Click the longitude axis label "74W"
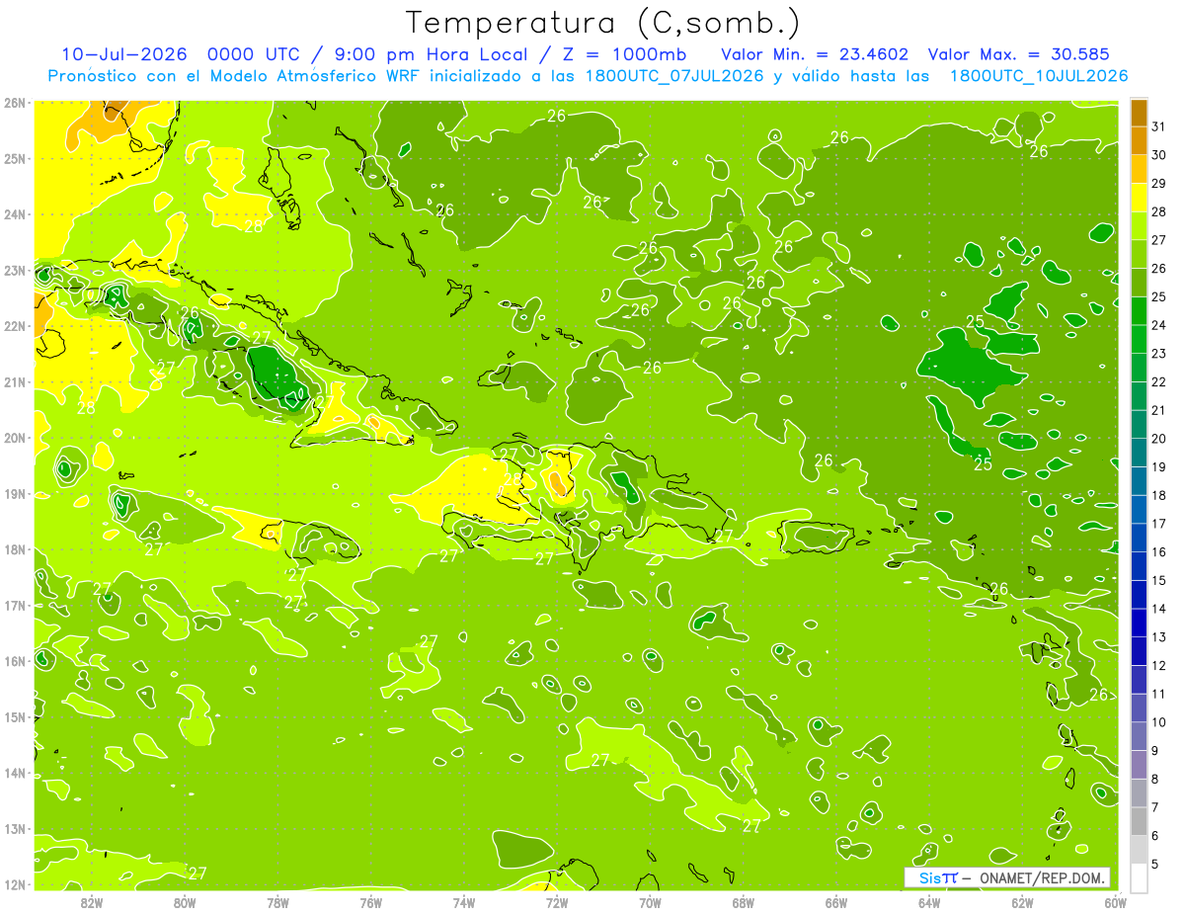This screenshot has width=1185, height=916. coord(464,903)
